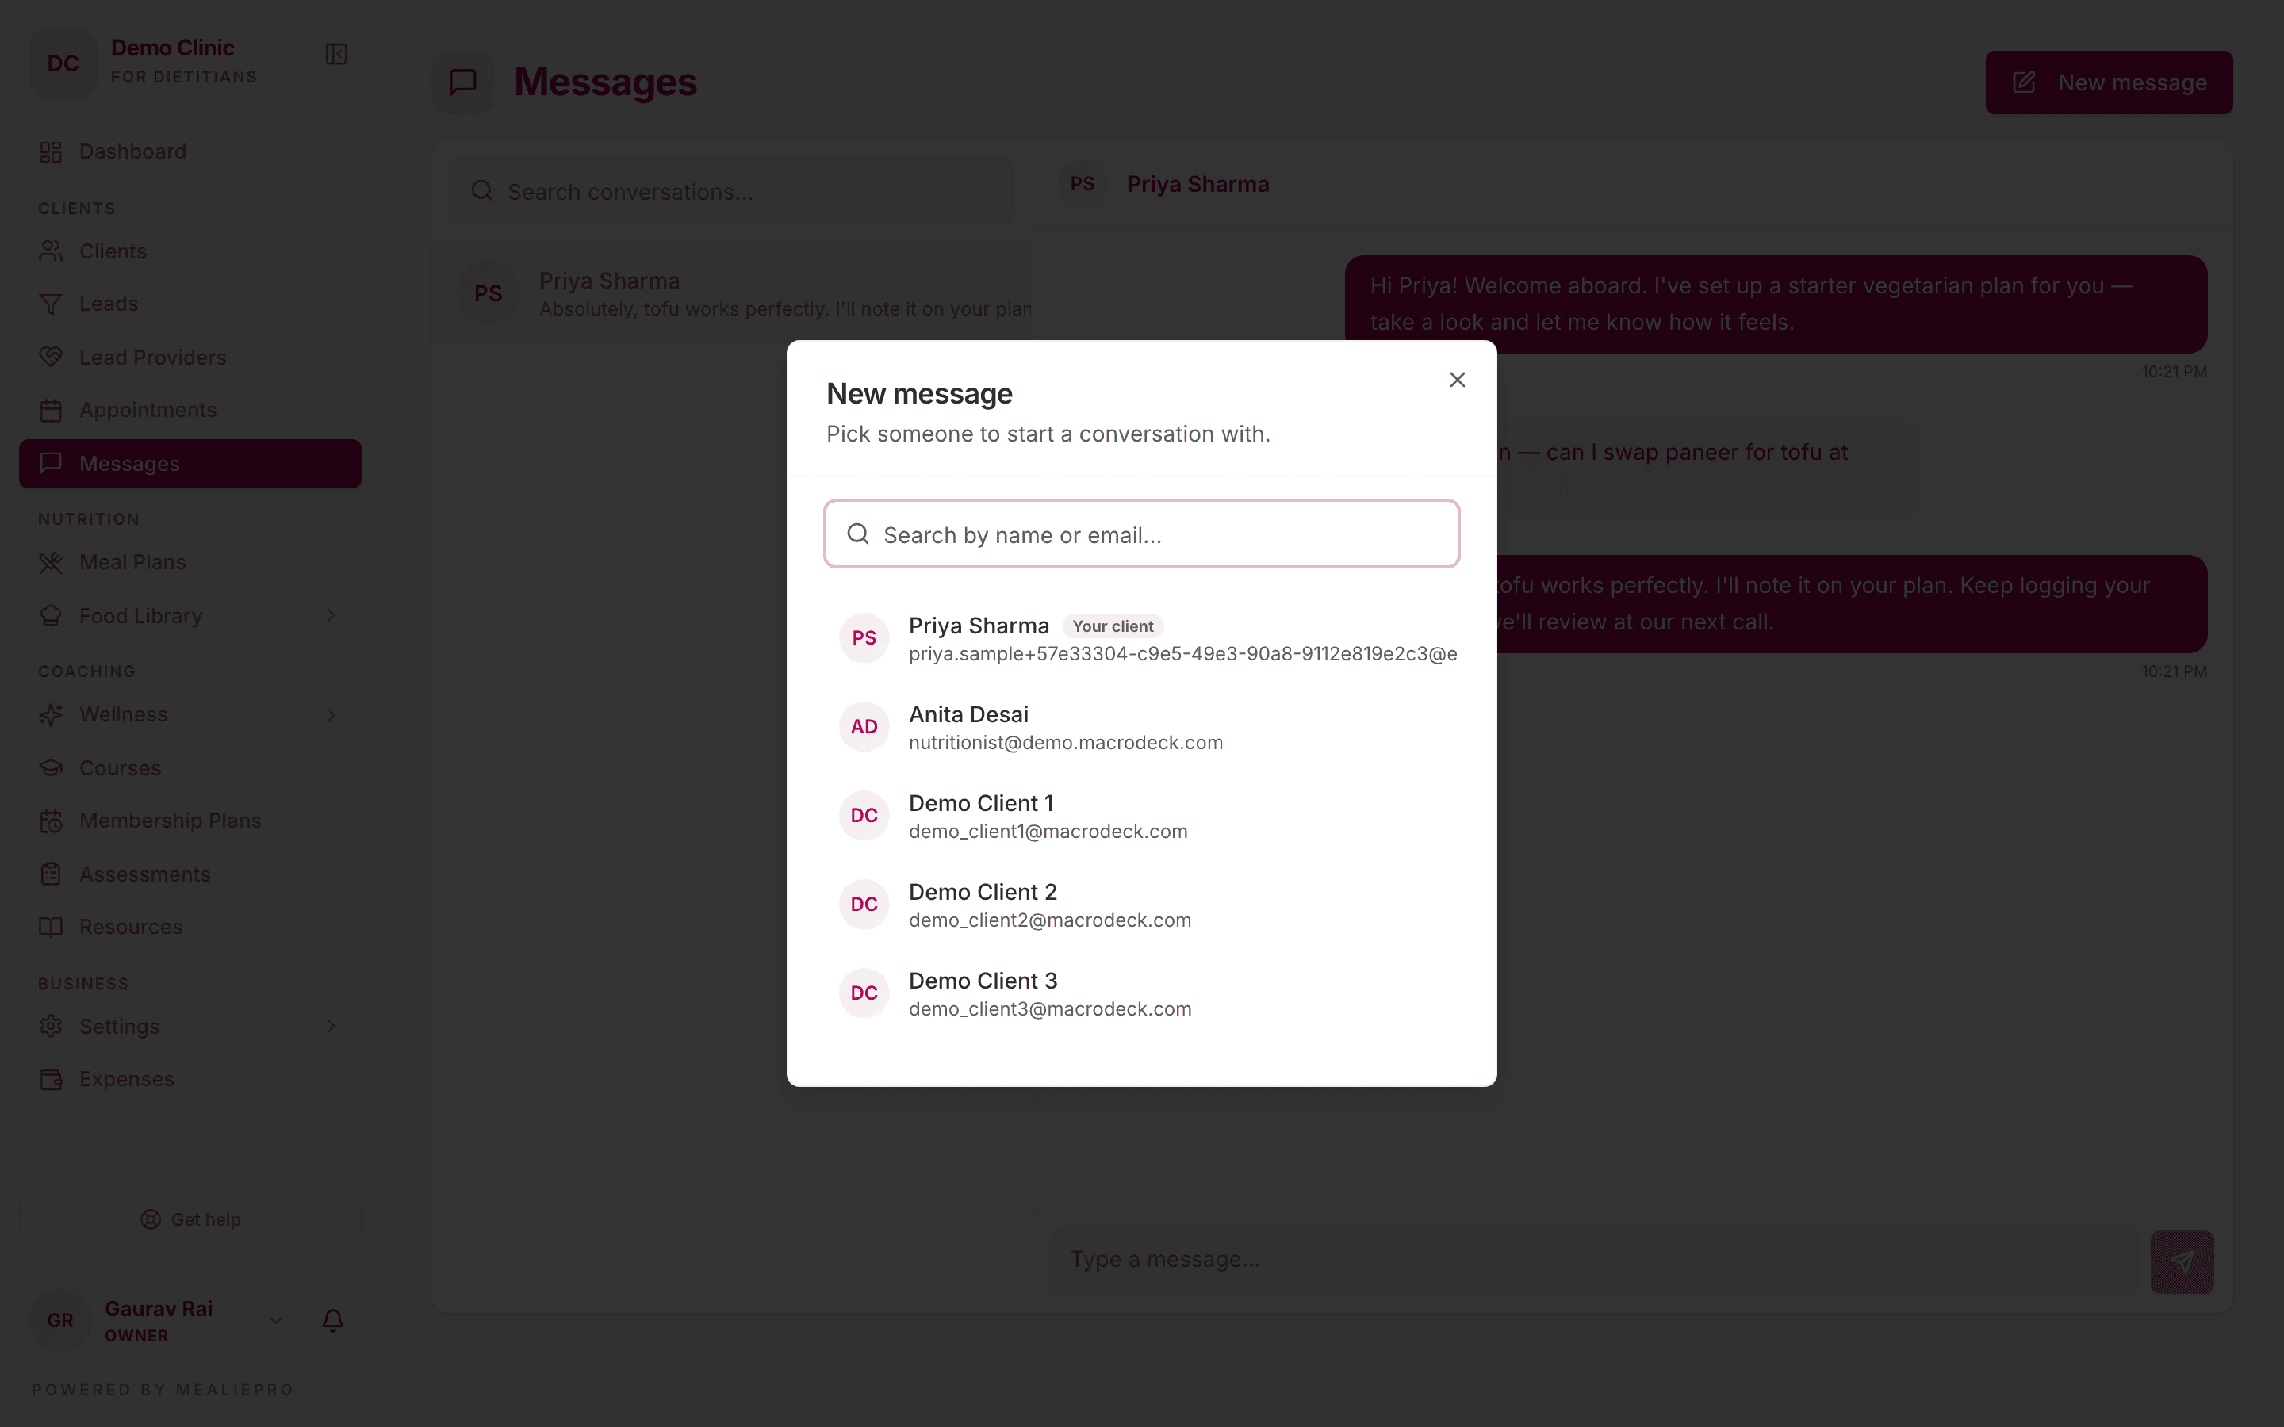
Task: Open Expenses in the sidebar
Action: (190, 1079)
